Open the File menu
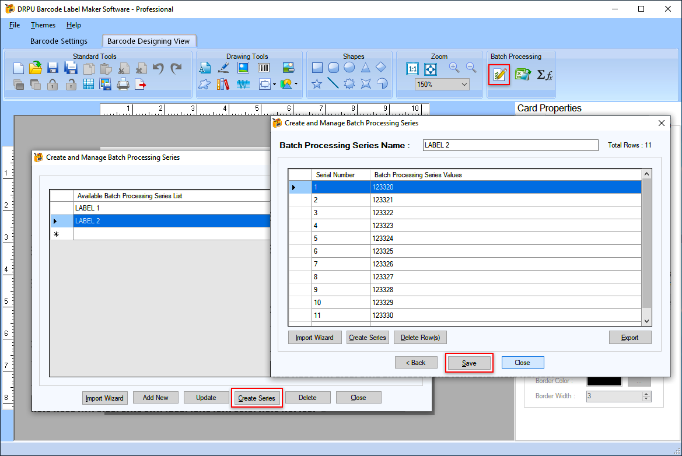The width and height of the screenshot is (682, 456). 15,25
